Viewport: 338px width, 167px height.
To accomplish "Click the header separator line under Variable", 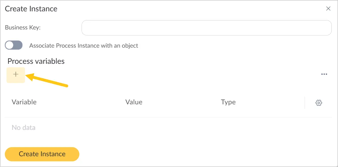I will (x=168, y=117).
